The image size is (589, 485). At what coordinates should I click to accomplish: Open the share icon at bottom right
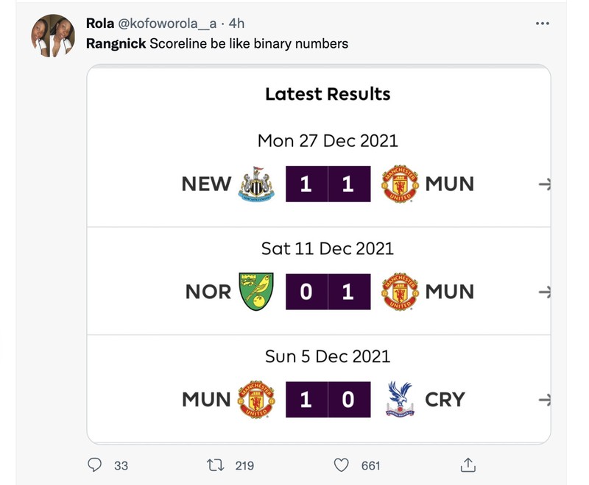pos(468,464)
